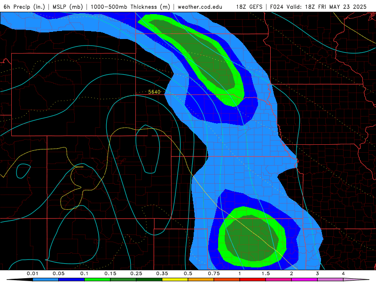This screenshot has height=282, width=376.
Task: Choose the red-orange 0.75–1 legend swatch
Action: coord(227,280)
